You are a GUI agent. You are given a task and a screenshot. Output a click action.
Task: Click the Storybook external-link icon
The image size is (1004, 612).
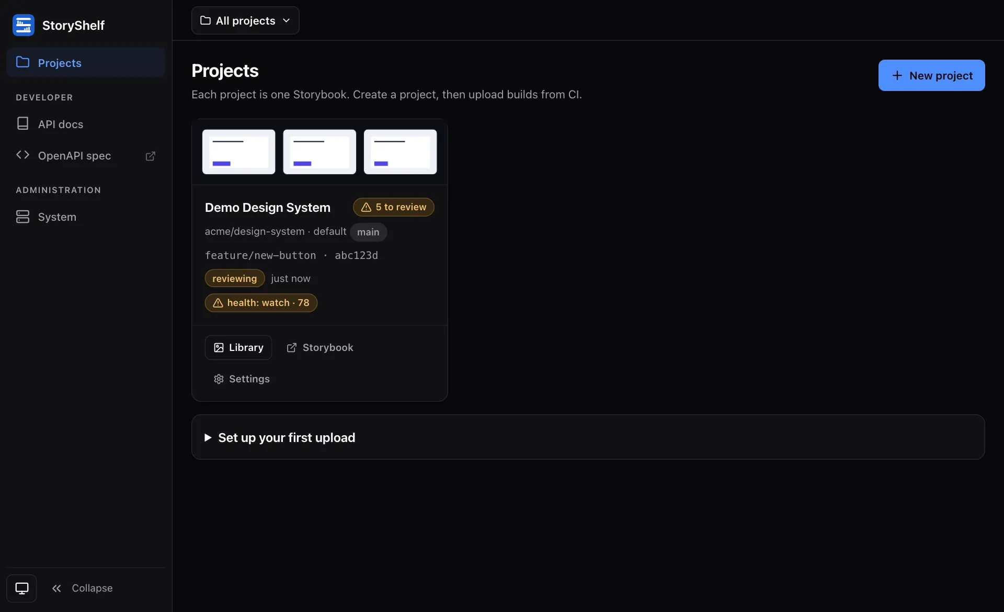click(292, 348)
